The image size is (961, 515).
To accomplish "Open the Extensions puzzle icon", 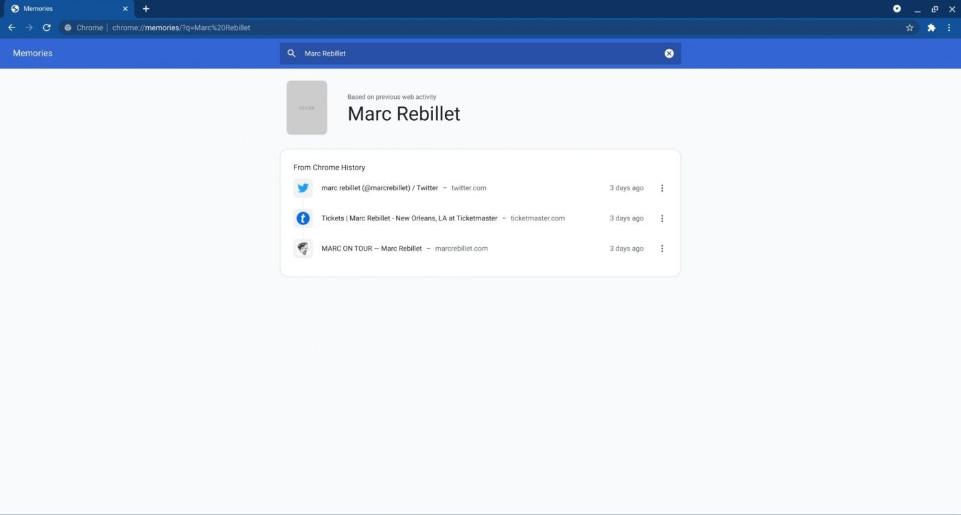I will 931,28.
